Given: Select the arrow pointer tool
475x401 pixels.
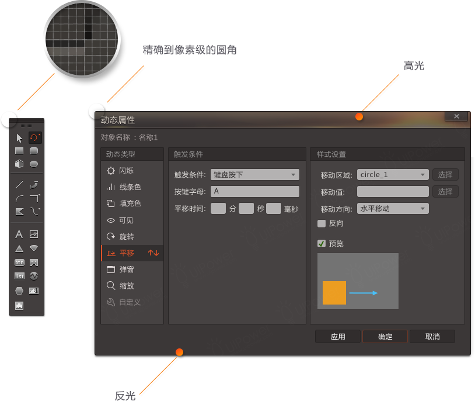Looking at the screenshot, I should (19, 138).
